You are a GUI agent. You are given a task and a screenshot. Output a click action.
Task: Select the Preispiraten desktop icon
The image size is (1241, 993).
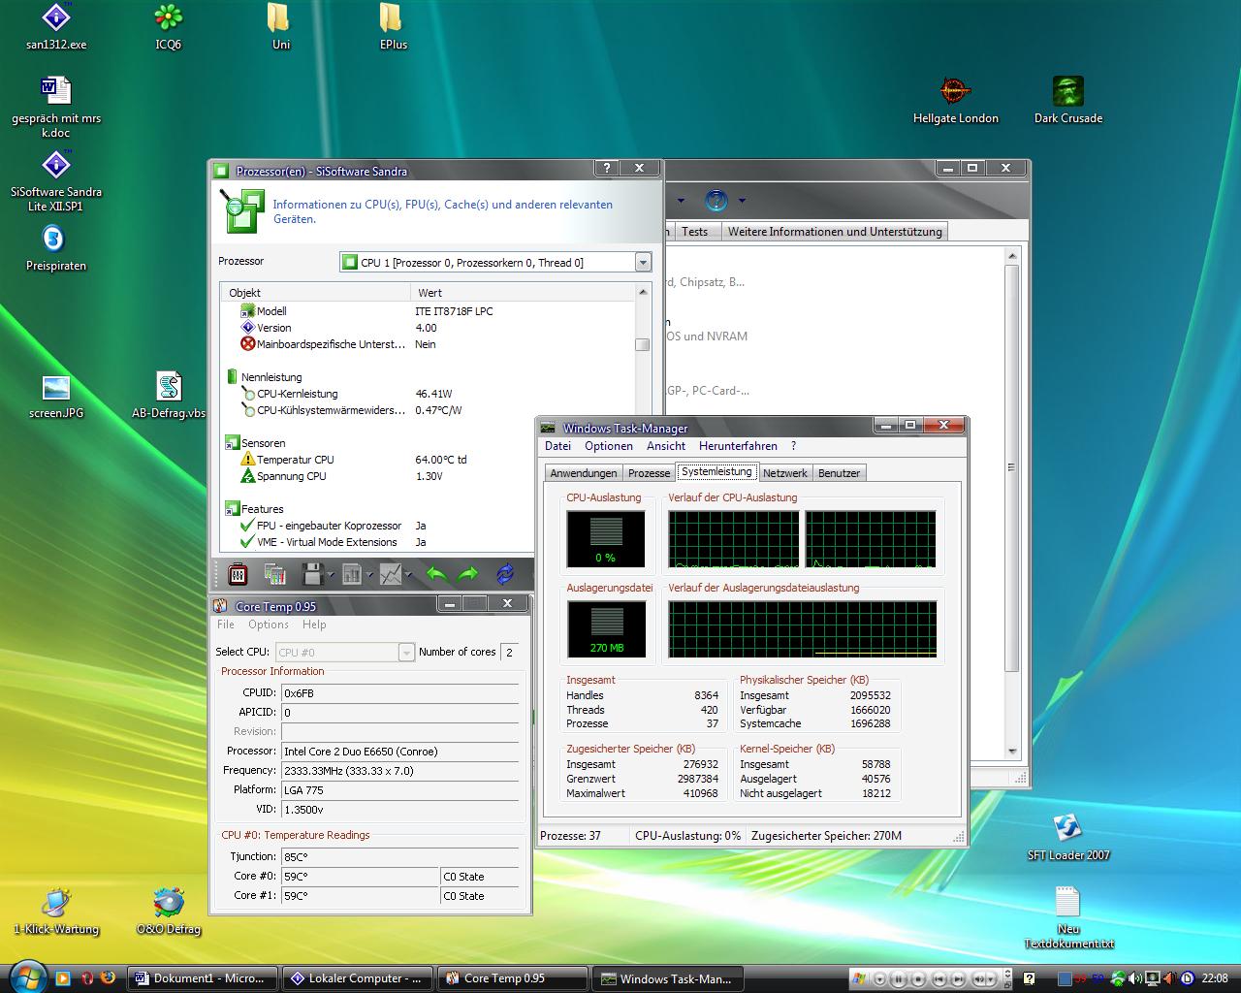pos(55,247)
